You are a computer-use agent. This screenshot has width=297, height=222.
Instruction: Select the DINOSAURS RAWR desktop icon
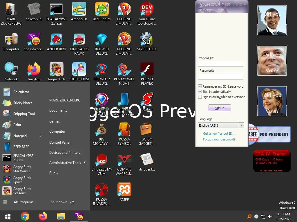(79, 44)
